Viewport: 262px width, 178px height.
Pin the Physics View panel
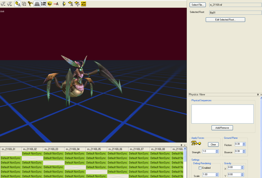(x=257, y=95)
